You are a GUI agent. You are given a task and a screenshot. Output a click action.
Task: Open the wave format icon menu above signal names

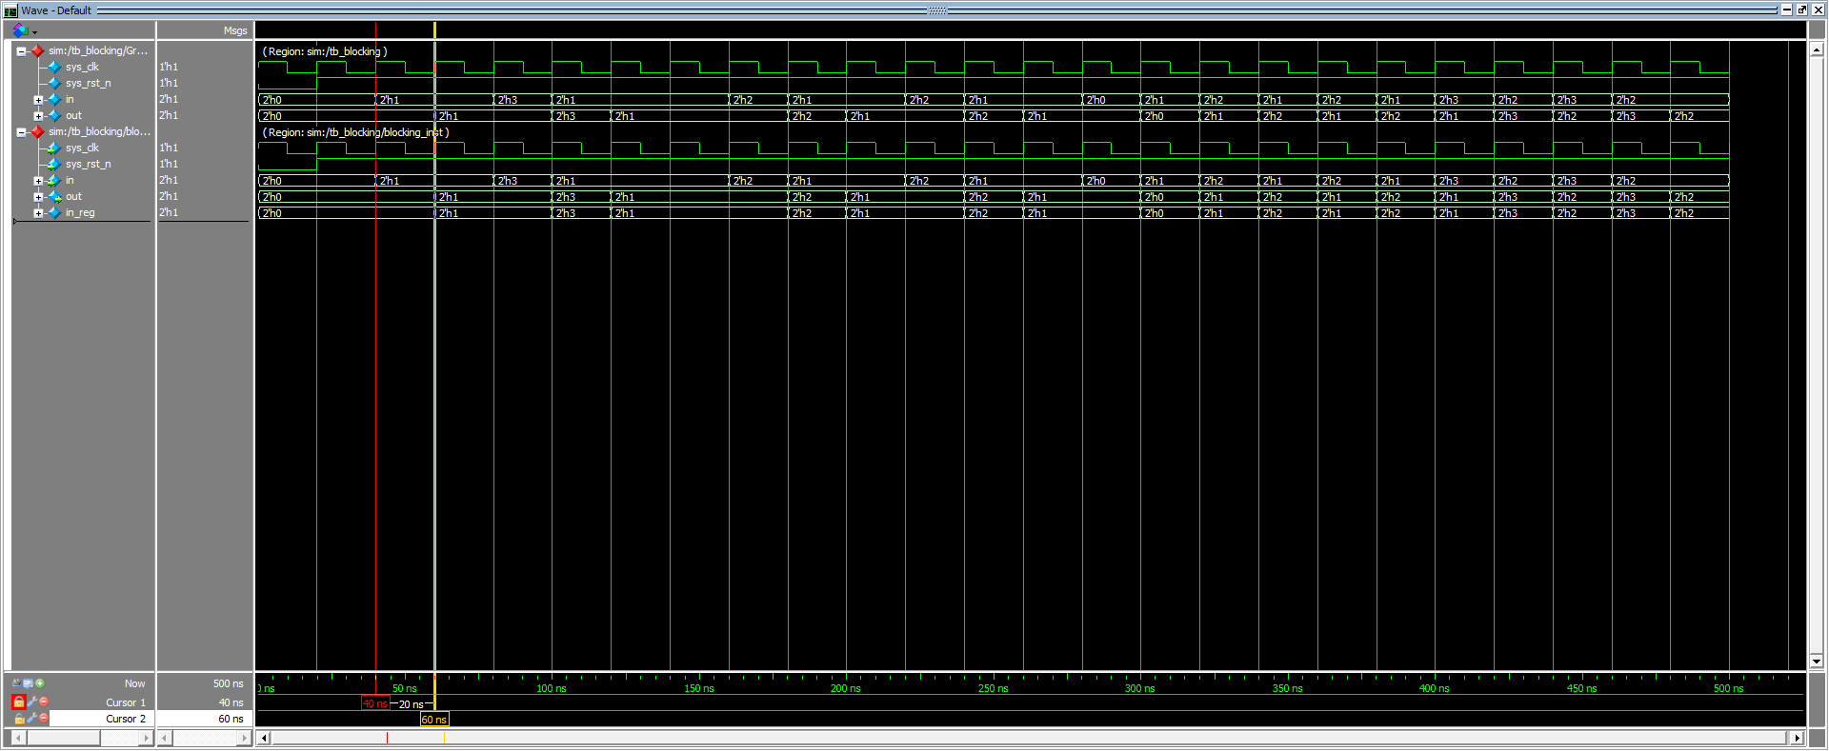20,30
